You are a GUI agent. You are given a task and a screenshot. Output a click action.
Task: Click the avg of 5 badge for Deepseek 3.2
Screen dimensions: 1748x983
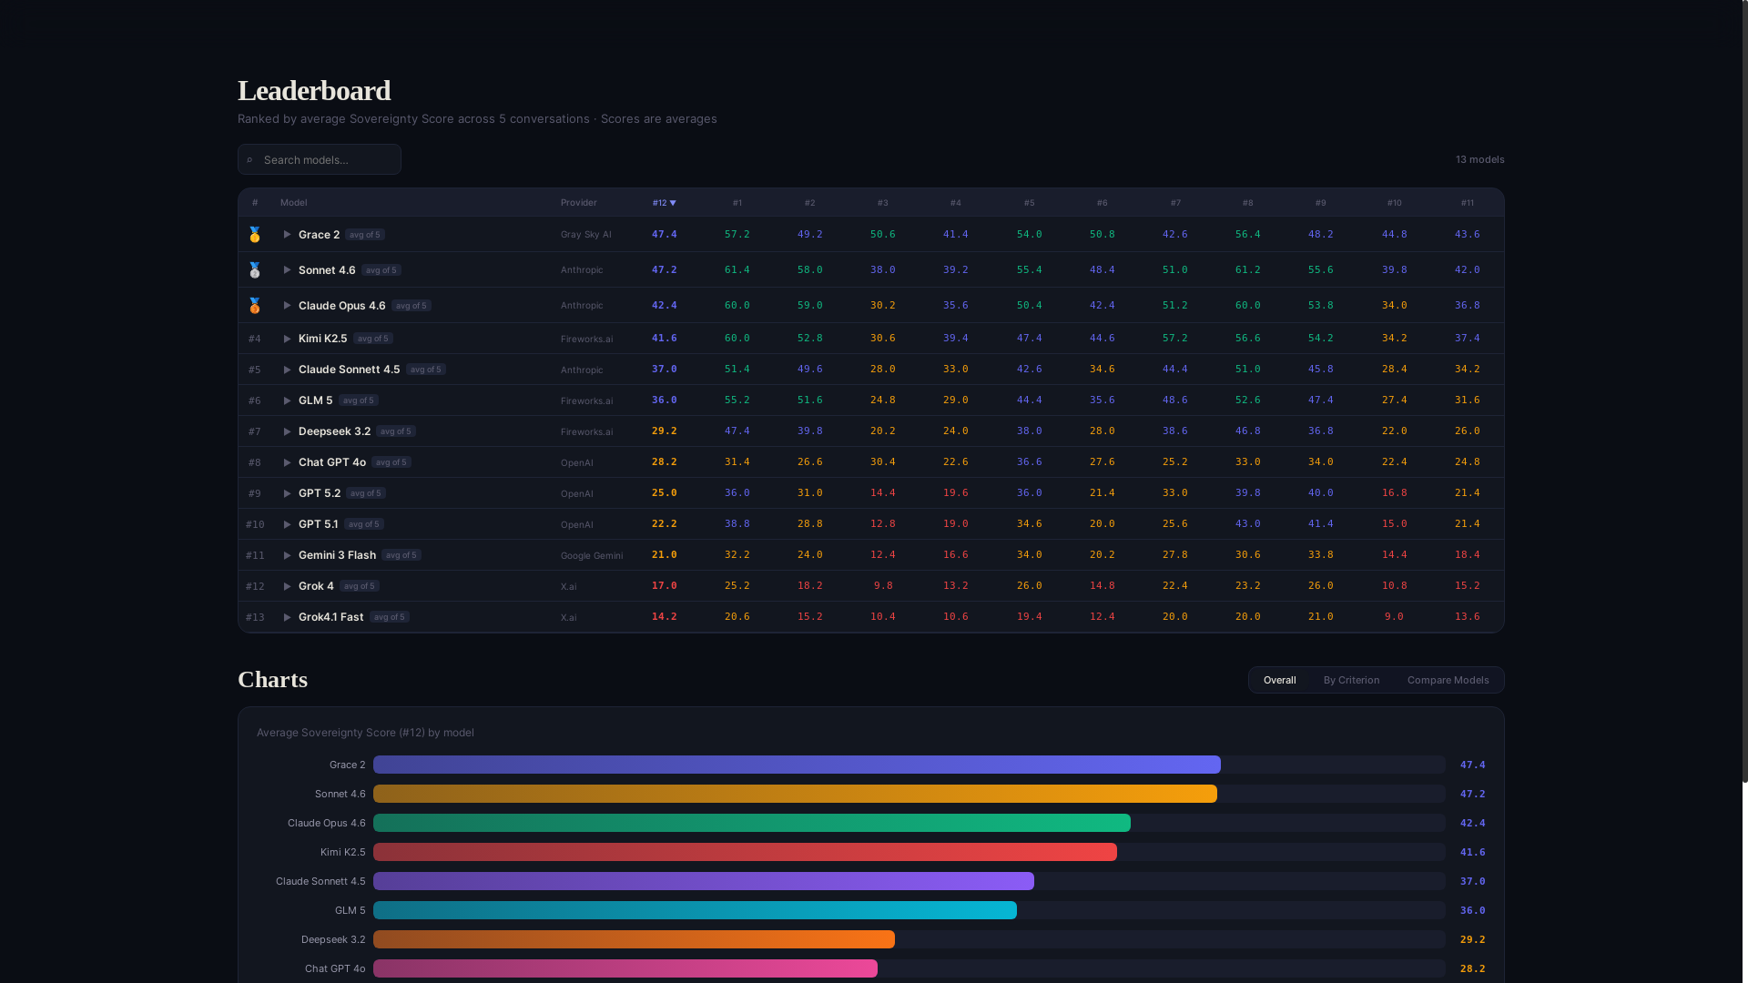(x=396, y=431)
